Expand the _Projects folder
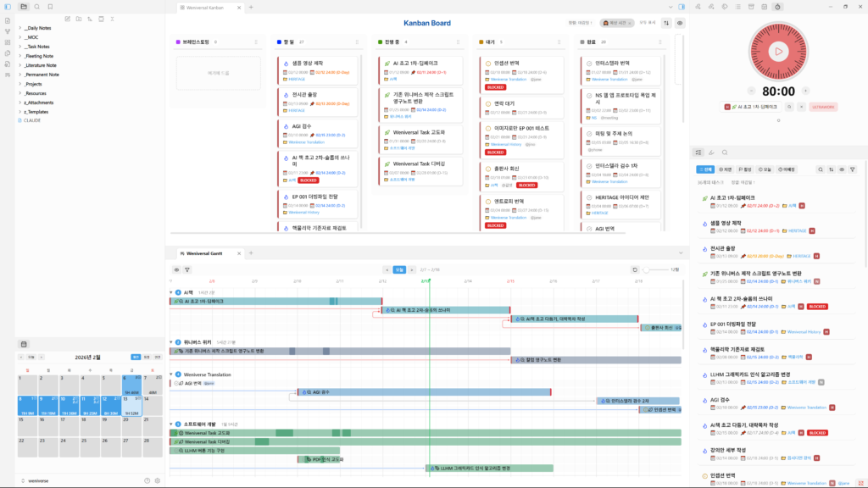Screen dimensions: 868x488 [x=19, y=84]
